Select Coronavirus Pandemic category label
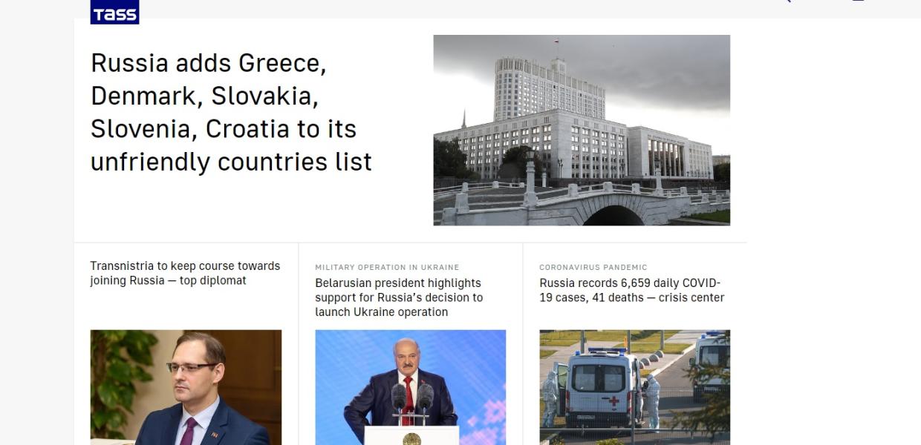The image size is (921, 445). (593, 267)
